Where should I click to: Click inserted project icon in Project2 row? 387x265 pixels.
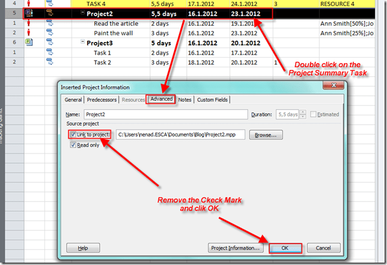point(28,13)
